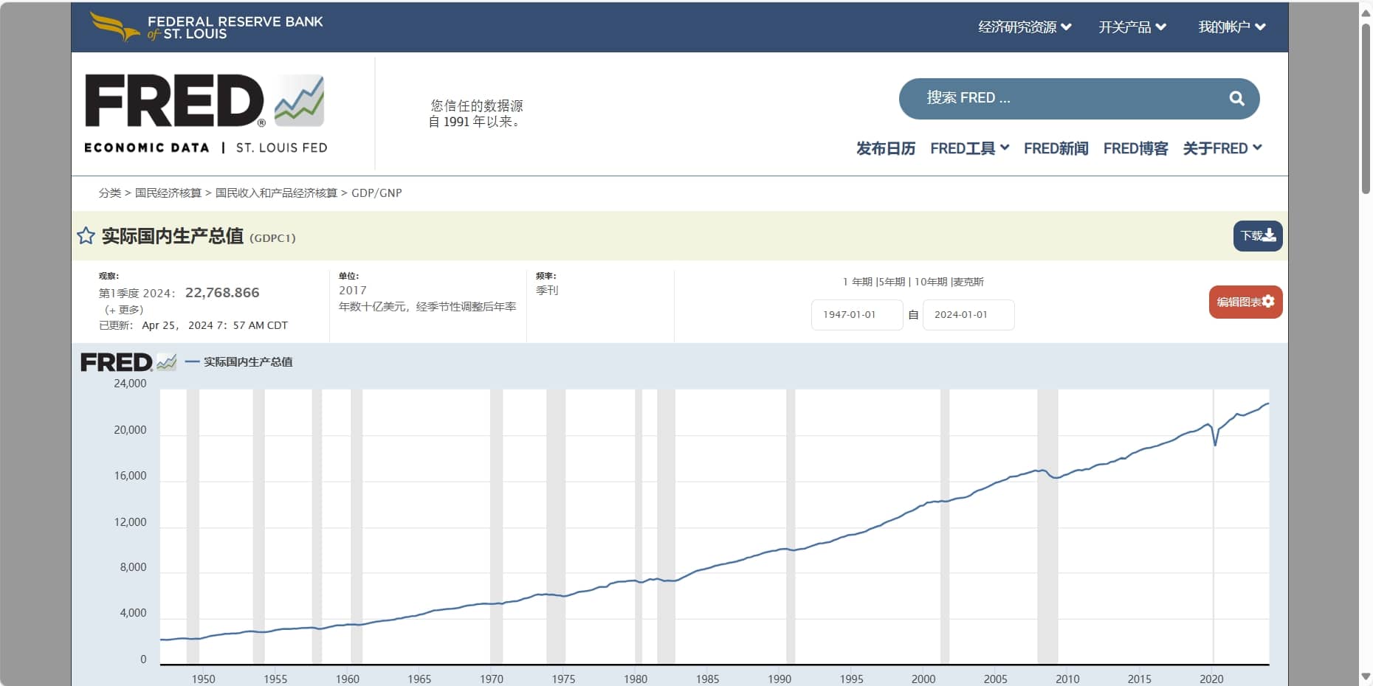The height and width of the screenshot is (686, 1373).
Task: Click the large FRED Economic Data logo
Action: (205, 113)
